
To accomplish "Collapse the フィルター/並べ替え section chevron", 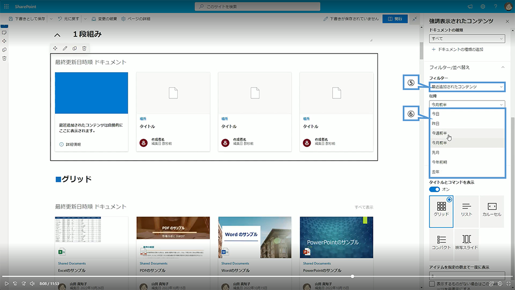I will [x=503, y=67].
